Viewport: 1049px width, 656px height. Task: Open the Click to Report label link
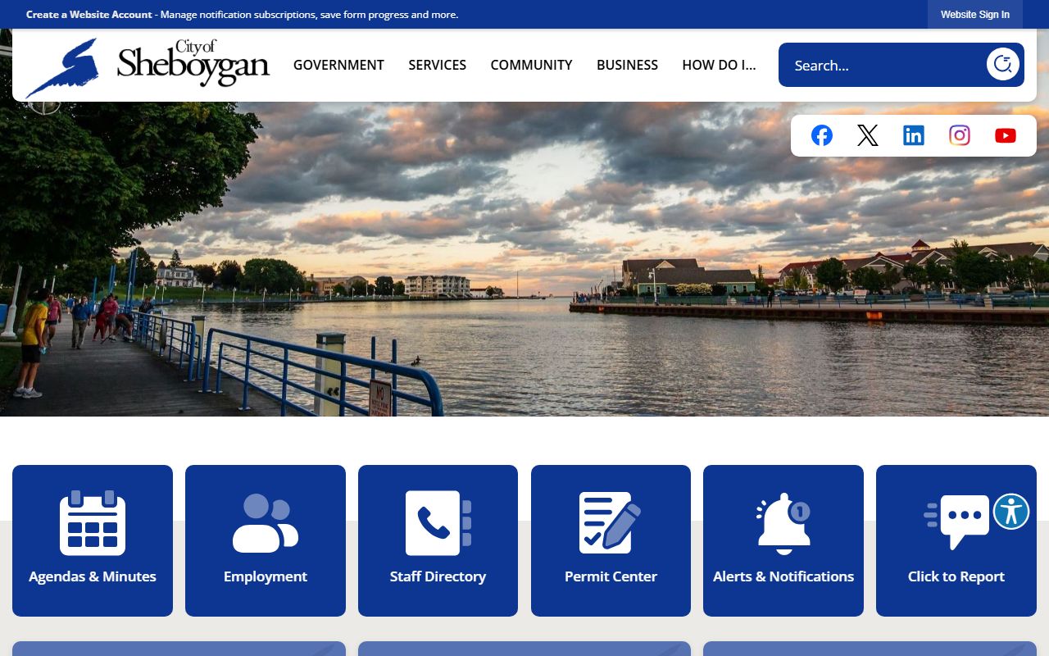(x=956, y=576)
